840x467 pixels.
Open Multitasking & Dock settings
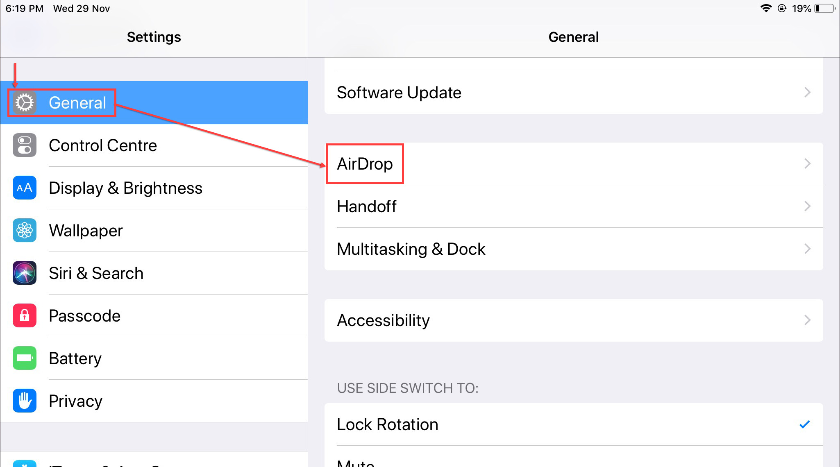(x=574, y=249)
